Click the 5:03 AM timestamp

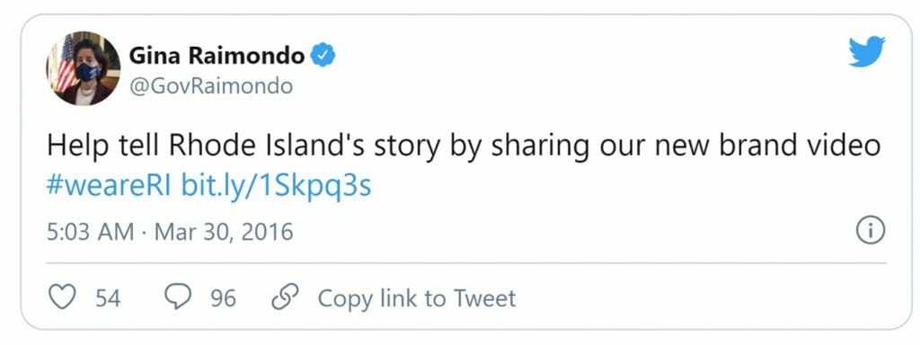tap(91, 232)
